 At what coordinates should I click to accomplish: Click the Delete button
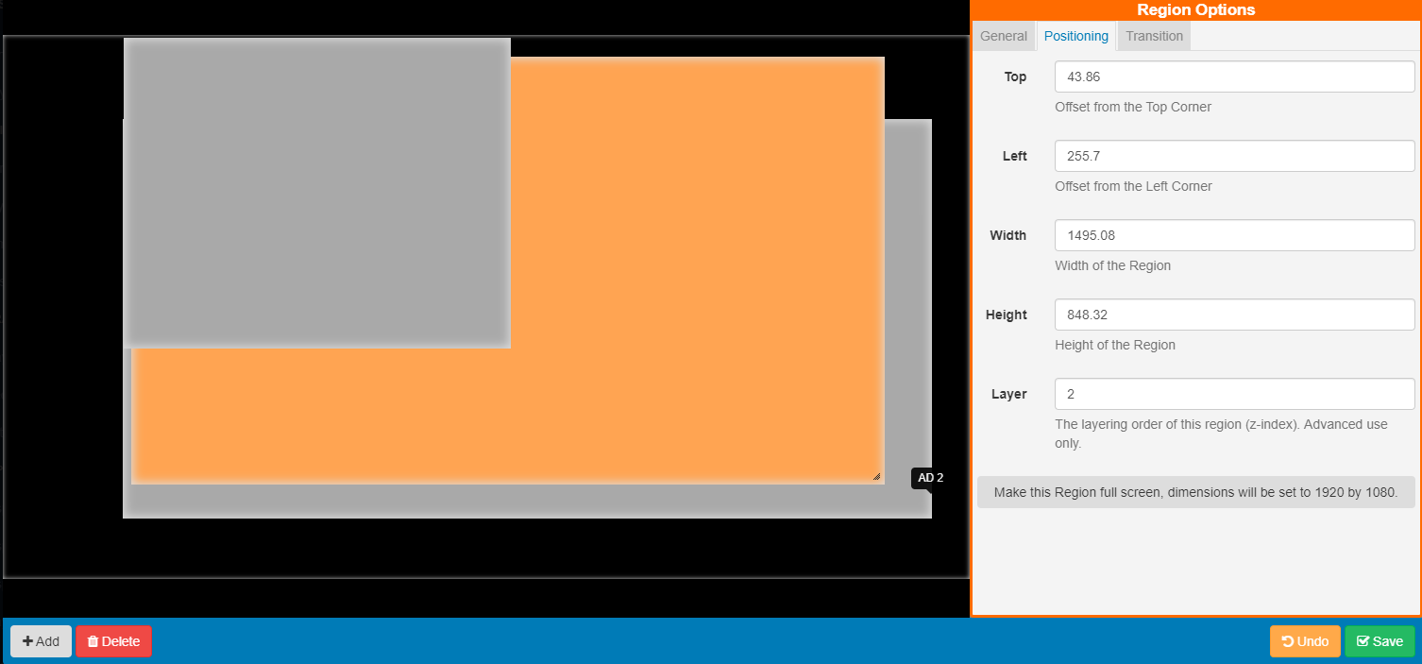click(113, 640)
